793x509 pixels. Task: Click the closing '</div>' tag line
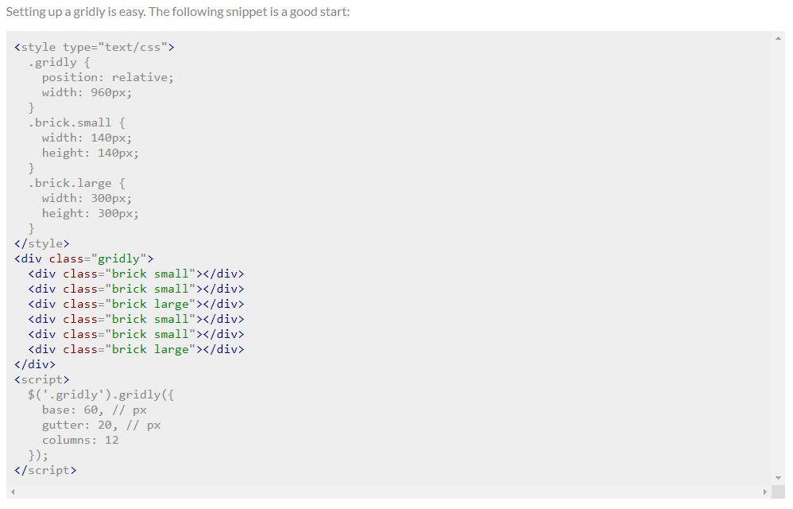(35, 364)
